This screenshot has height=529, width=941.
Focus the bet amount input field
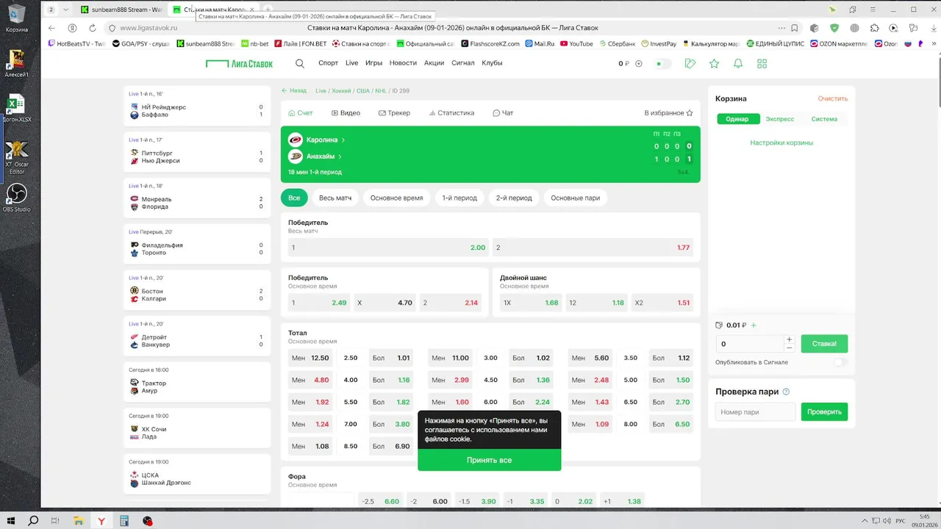pyautogui.click(x=750, y=343)
